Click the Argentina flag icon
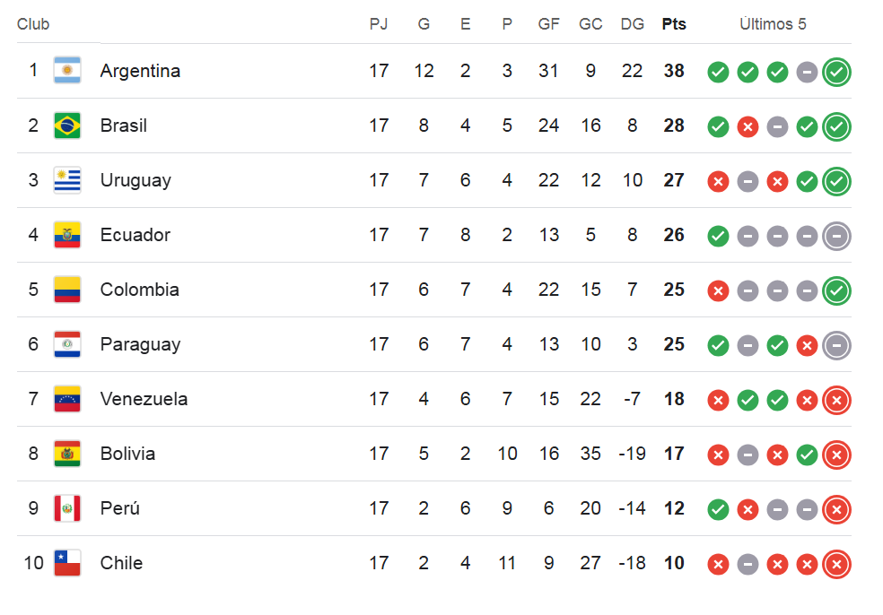The height and width of the screenshot is (615, 883). [x=67, y=70]
